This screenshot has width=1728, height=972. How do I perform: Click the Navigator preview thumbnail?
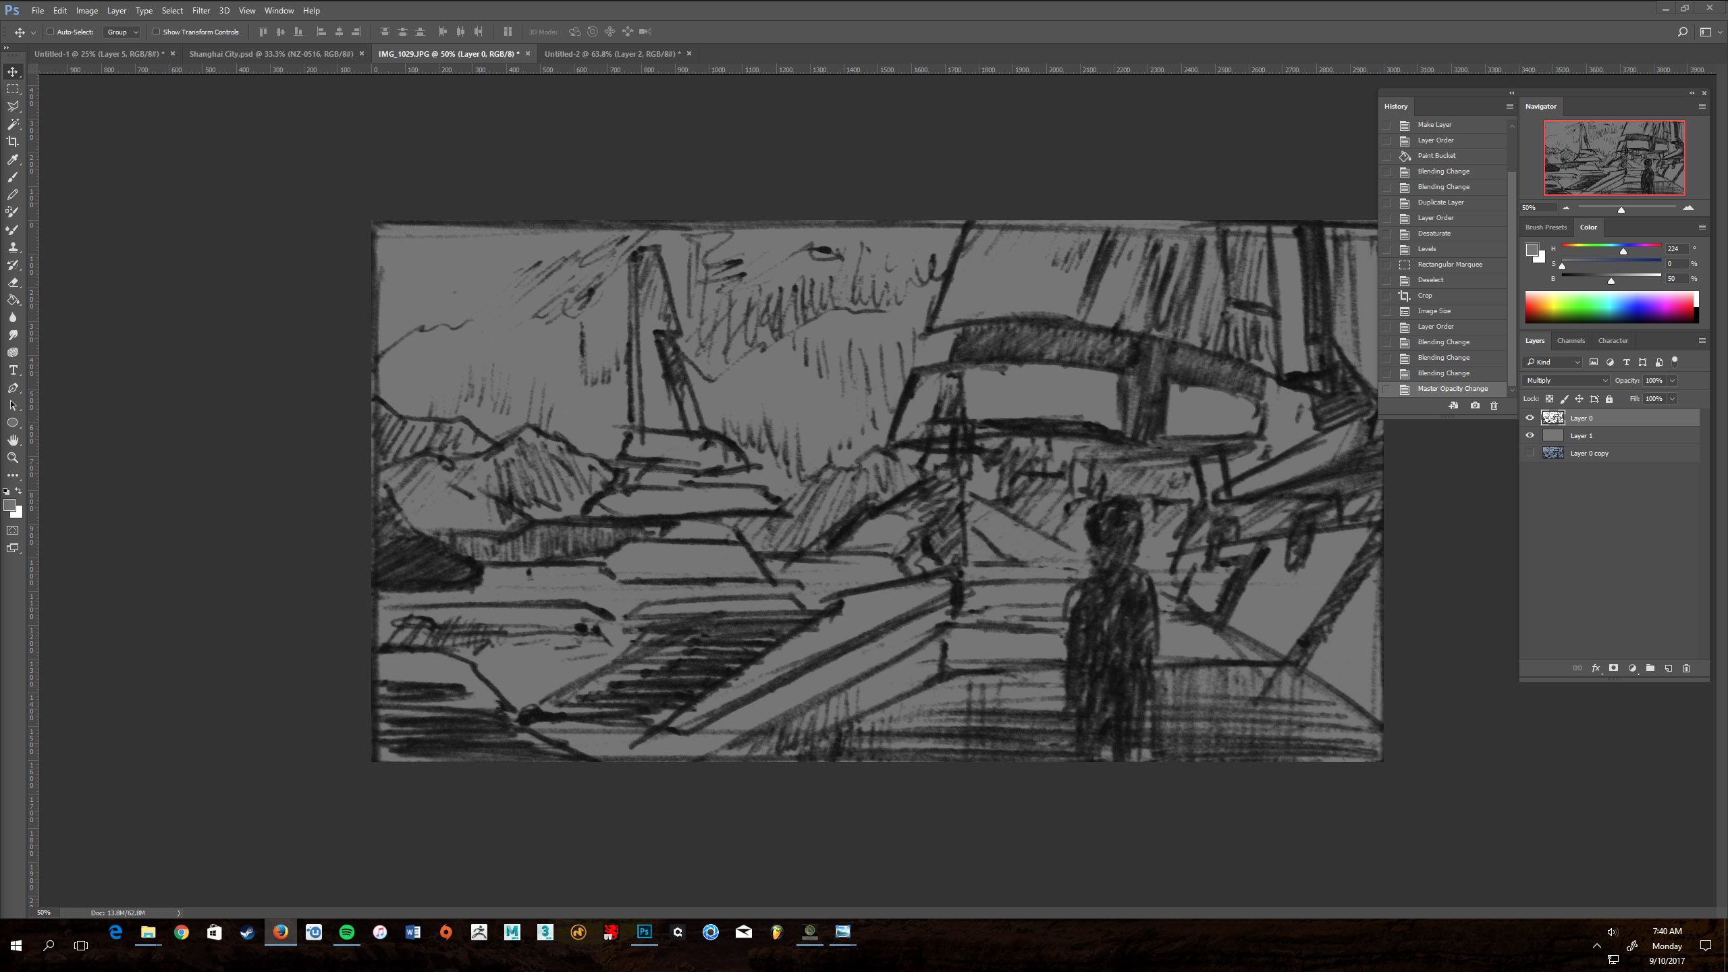[x=1615, y=158]
